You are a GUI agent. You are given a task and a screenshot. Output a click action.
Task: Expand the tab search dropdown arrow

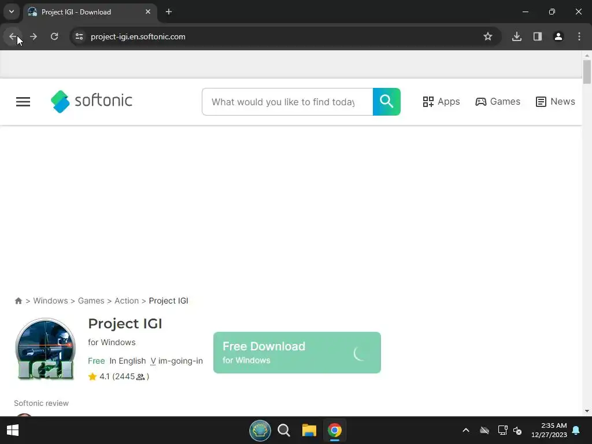tap(12, 12)
